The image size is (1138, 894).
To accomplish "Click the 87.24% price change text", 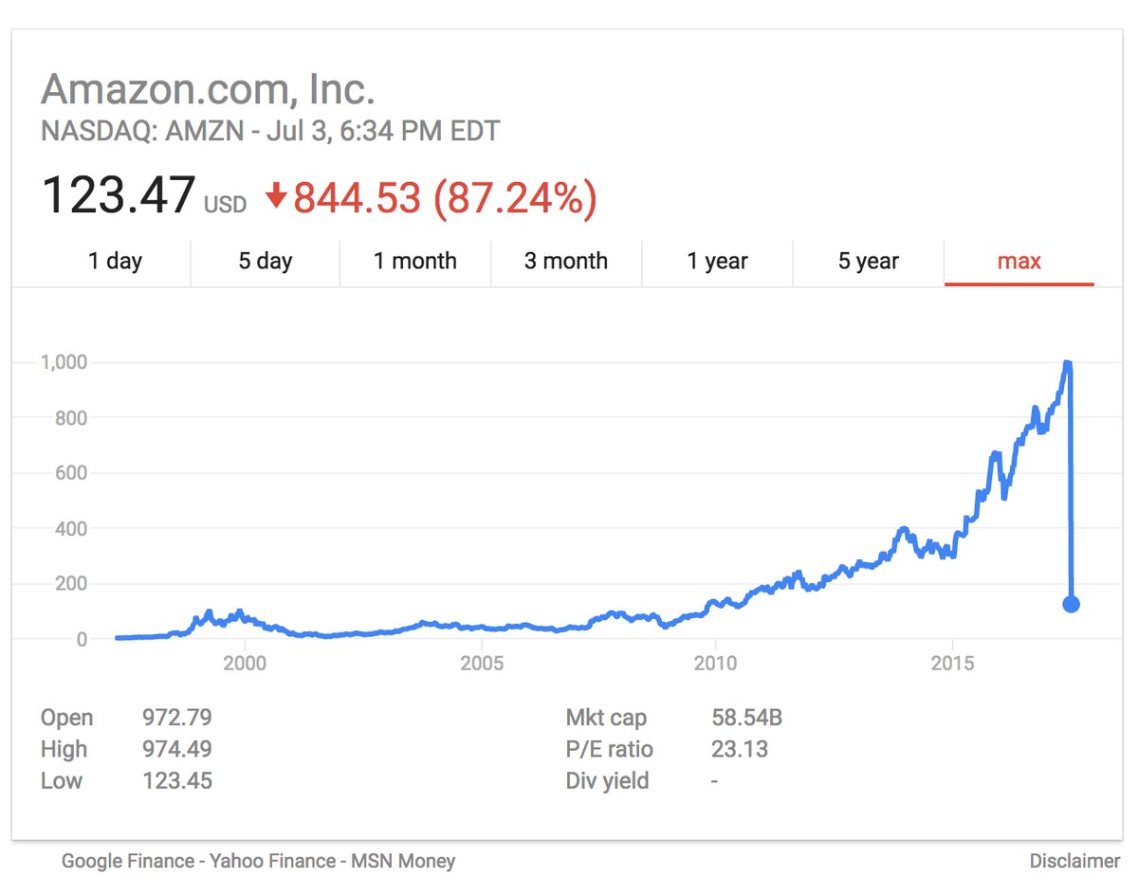I will (x=514, y=196).
